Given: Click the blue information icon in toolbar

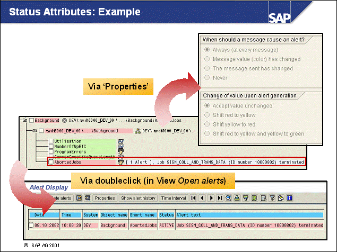Looking at the screenshot, I should [x=290, y=198].
